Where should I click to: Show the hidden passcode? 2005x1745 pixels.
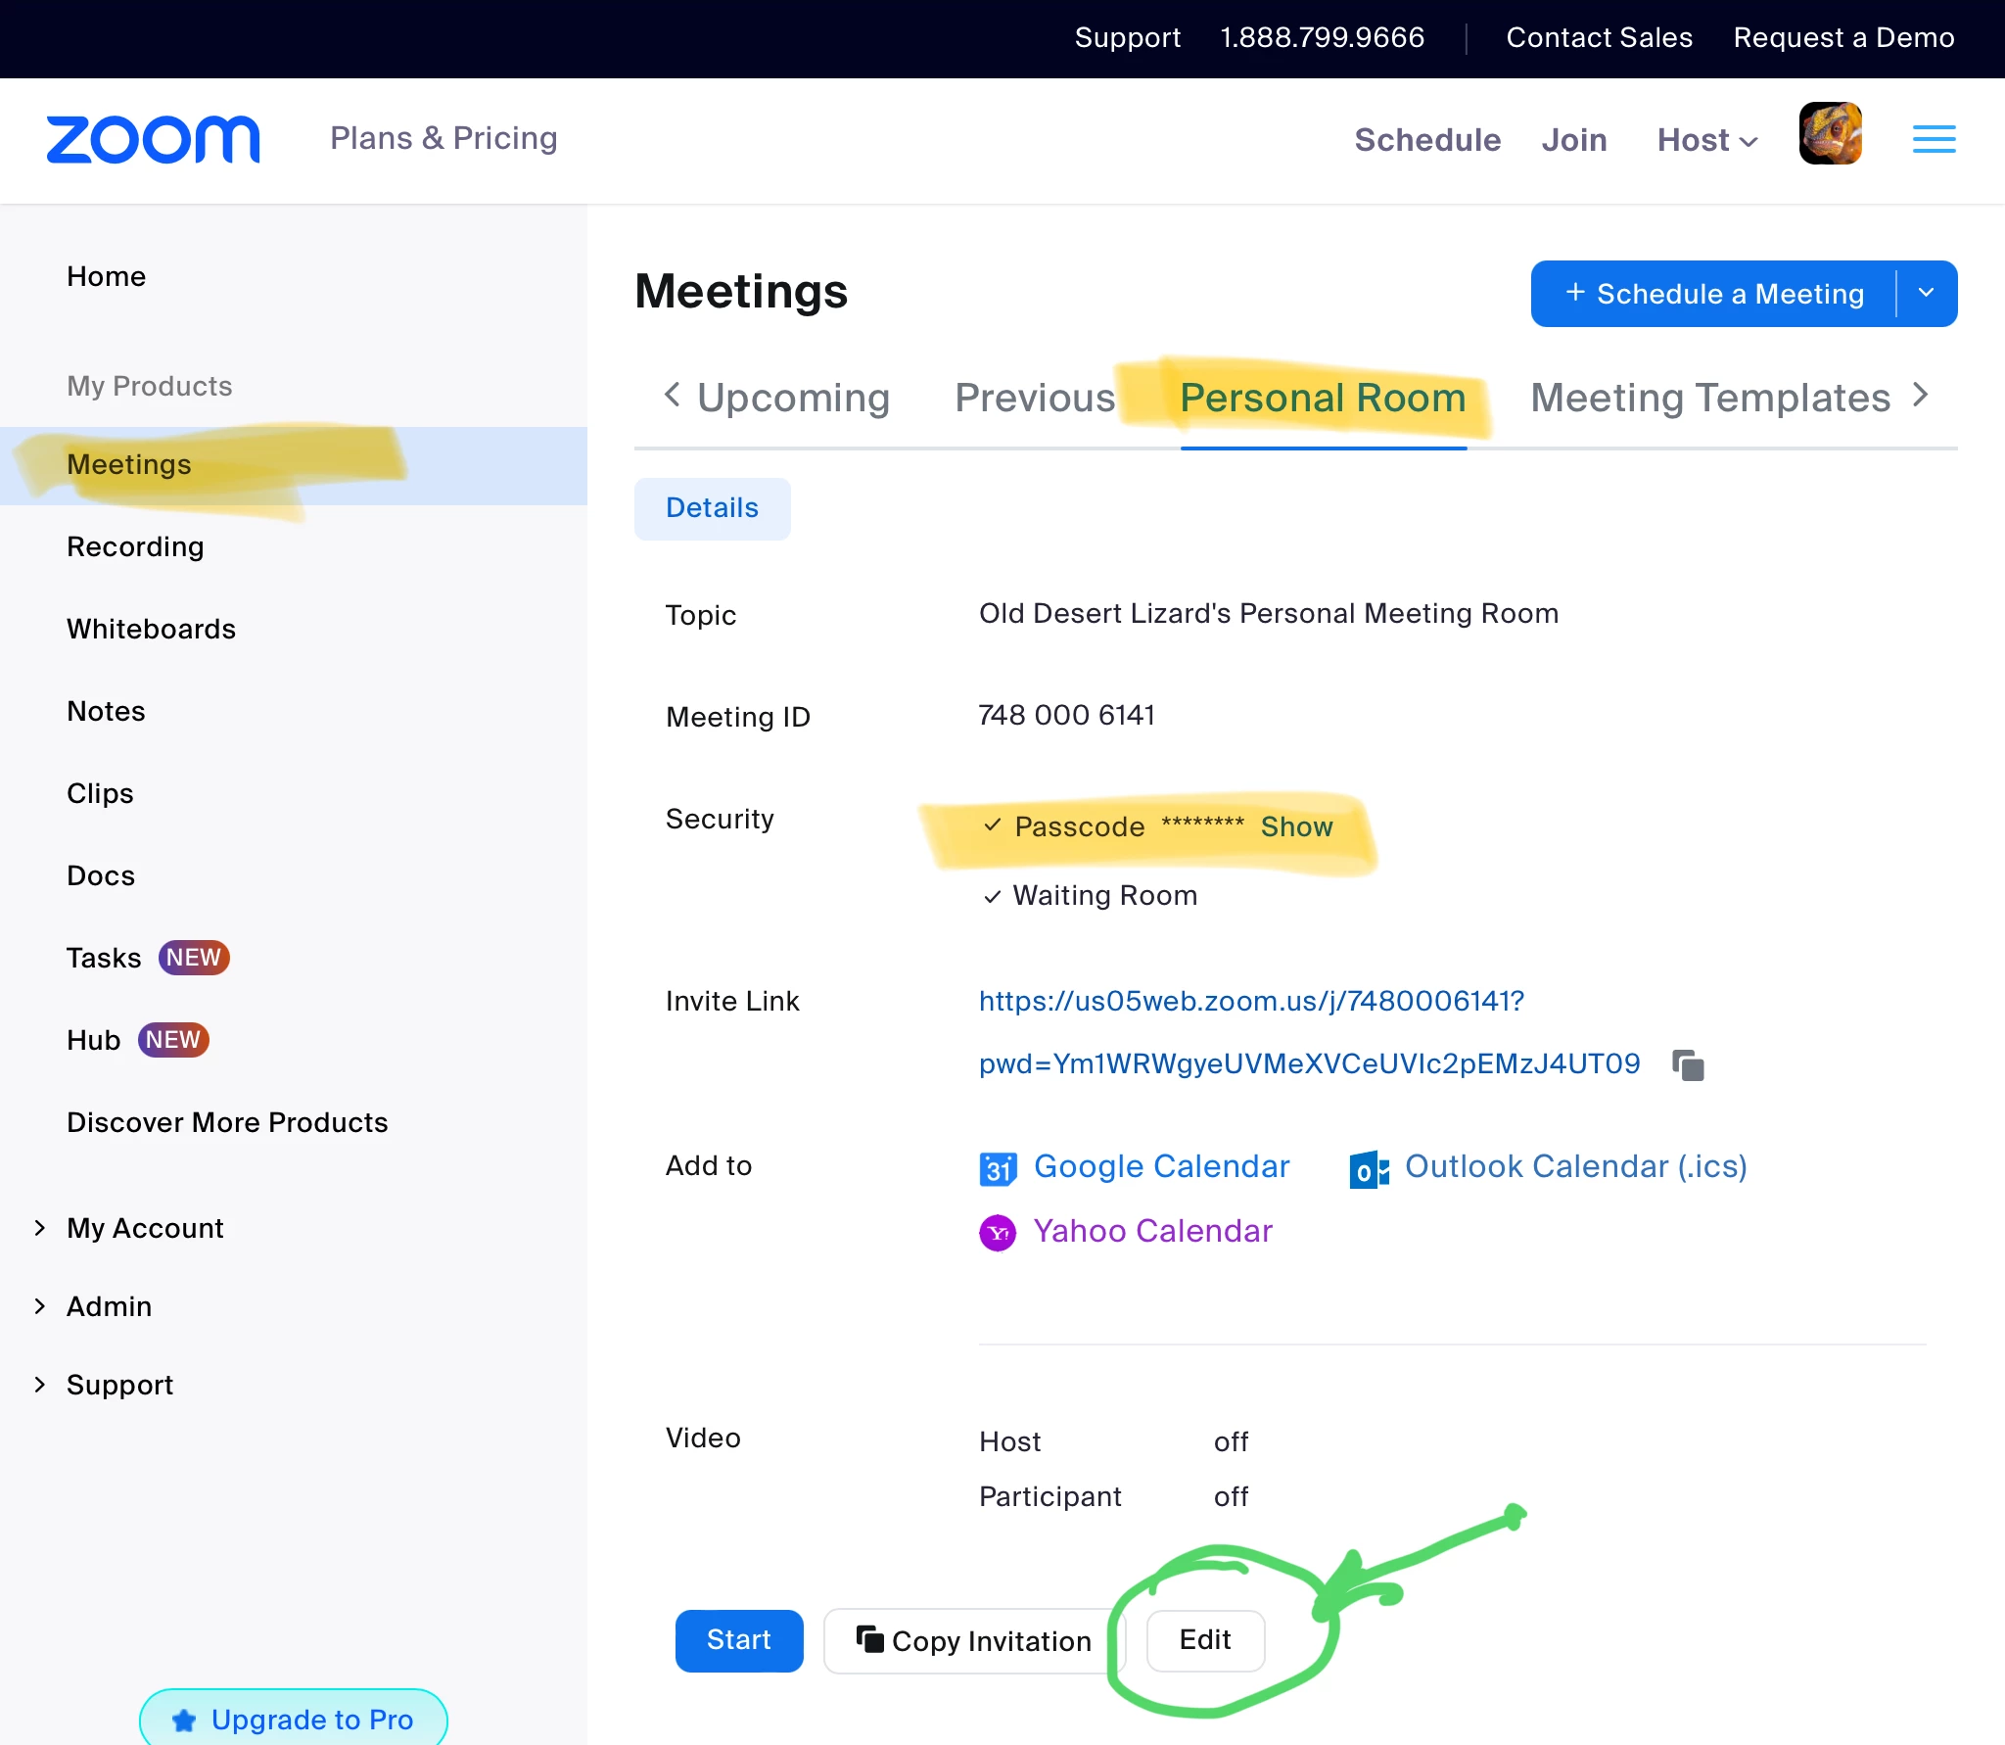1296,826
